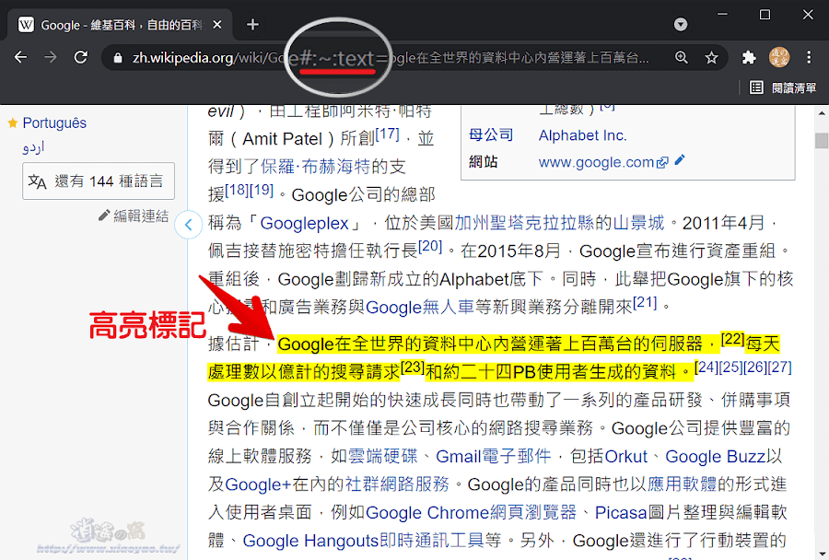Open citation [21] reference
829x560 pixels.
645,302
